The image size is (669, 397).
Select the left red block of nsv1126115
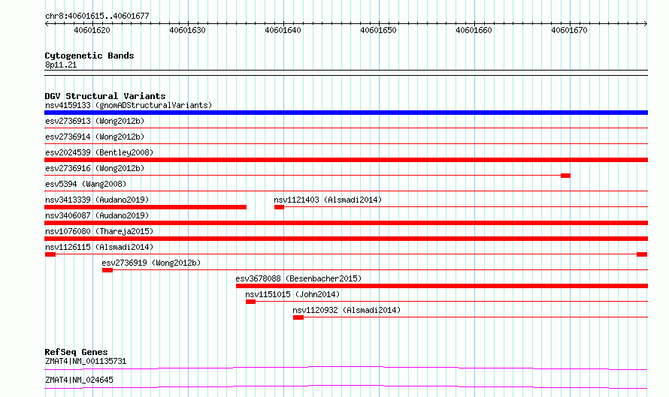(50, 254)
